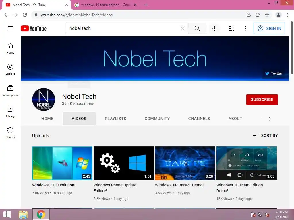This screenshot has width=294, height=220.
Task: Close the Nobel Tech YouTube tab
Action: (67, 5)
